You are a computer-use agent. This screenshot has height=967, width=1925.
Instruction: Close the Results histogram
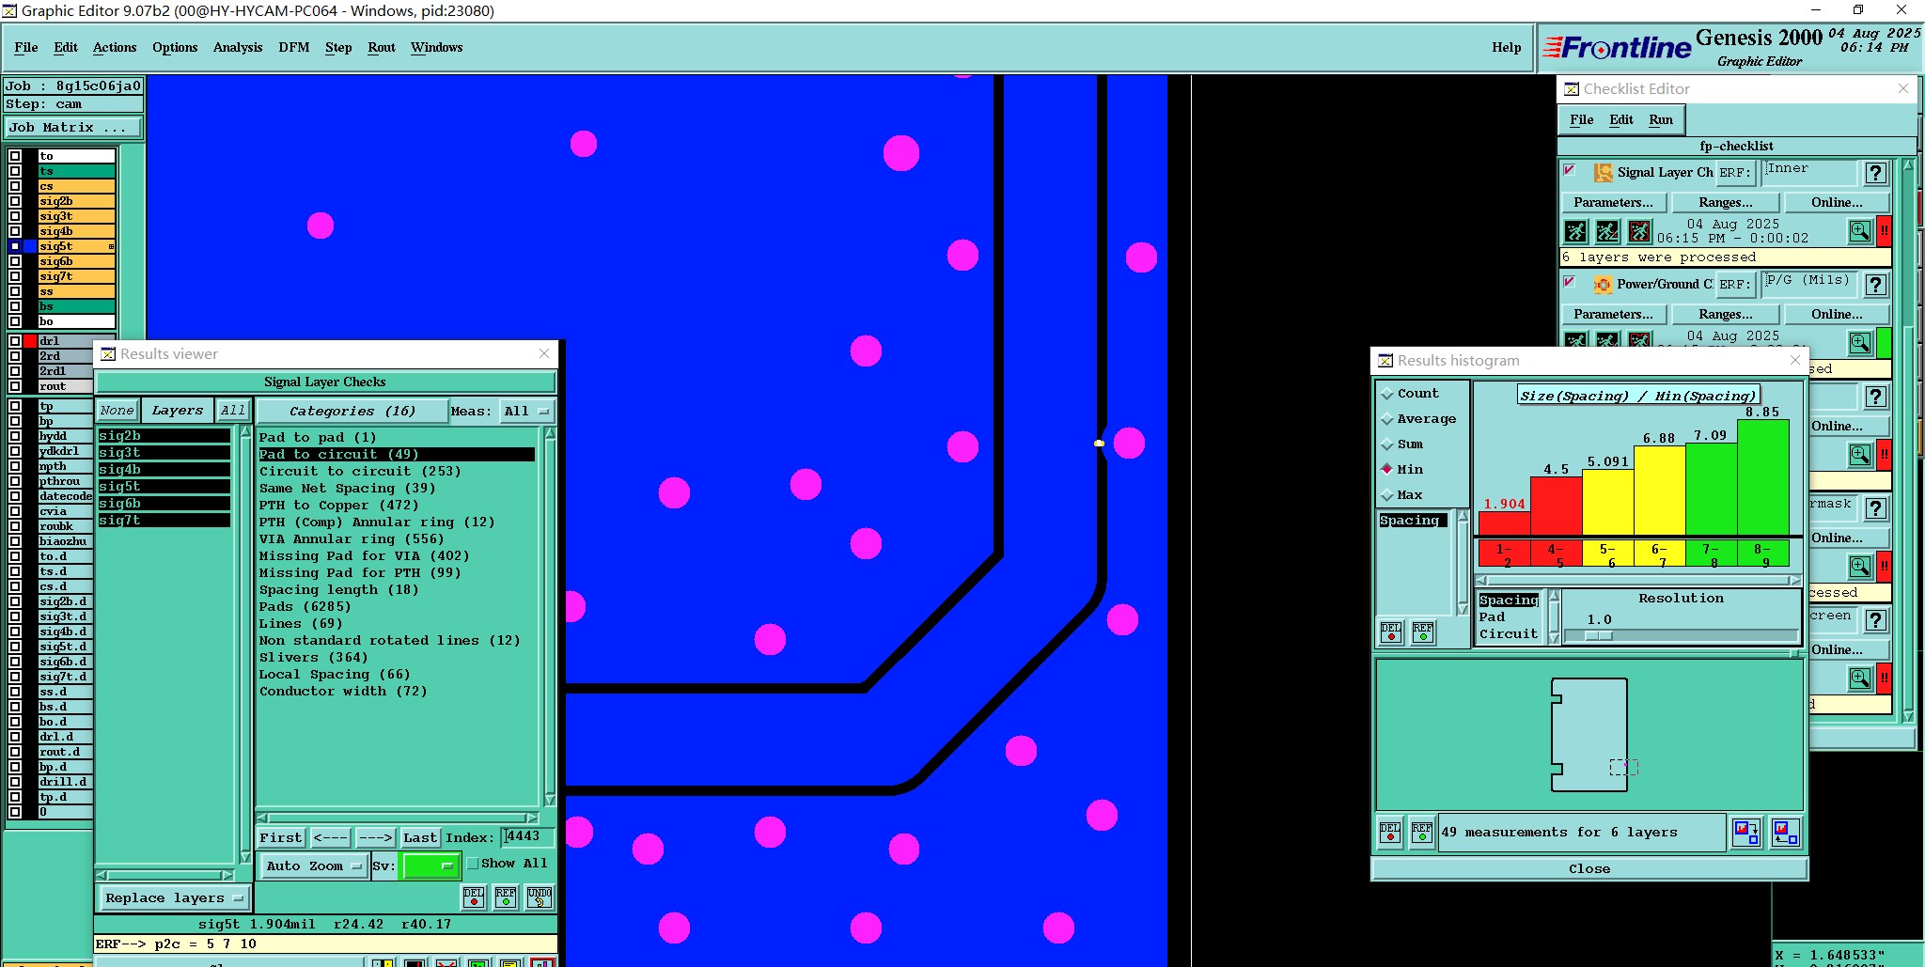coord(1589,869)
